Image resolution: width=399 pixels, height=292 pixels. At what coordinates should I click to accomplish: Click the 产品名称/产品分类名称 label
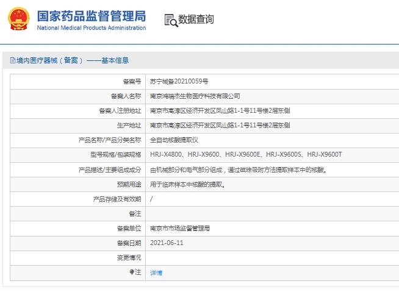(x=110, y=140)
